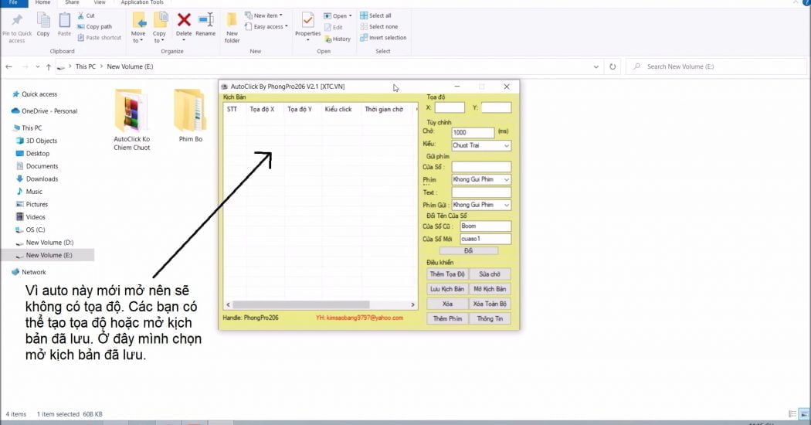Click Paste shortcut in ribbon
811x425 pixels.
point(100,38)
